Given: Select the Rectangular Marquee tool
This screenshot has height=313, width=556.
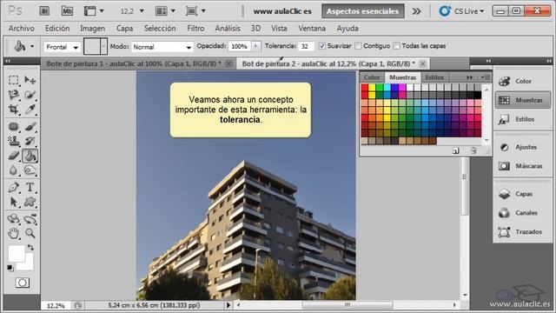Looking at the screenshot, I should click(14, 80).
